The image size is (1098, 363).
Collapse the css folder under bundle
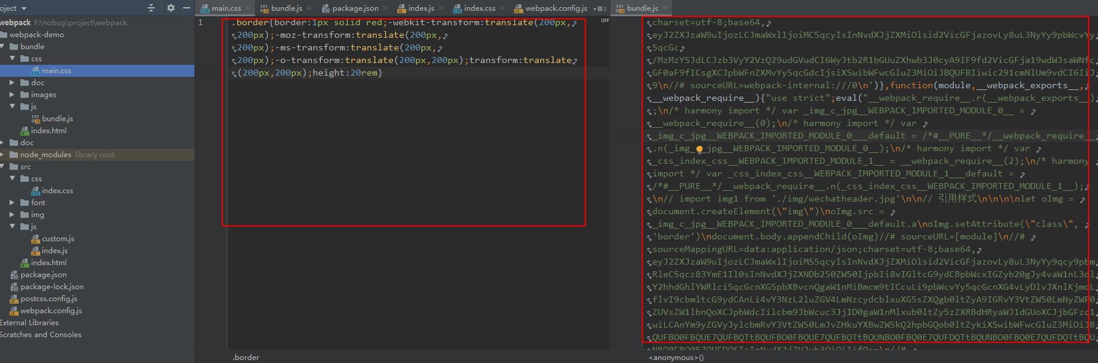(13, 58)
